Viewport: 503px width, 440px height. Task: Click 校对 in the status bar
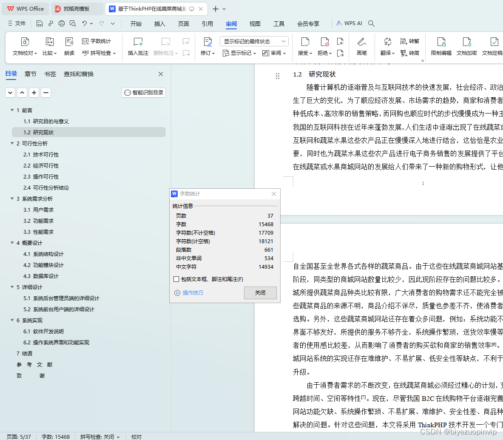[x=136, y=437]
